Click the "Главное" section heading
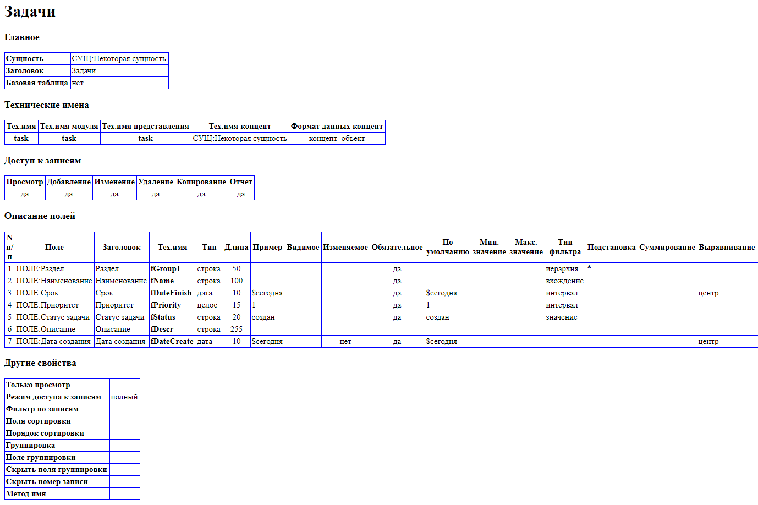This screenshot has height=505, width=758. click(22, 37)
